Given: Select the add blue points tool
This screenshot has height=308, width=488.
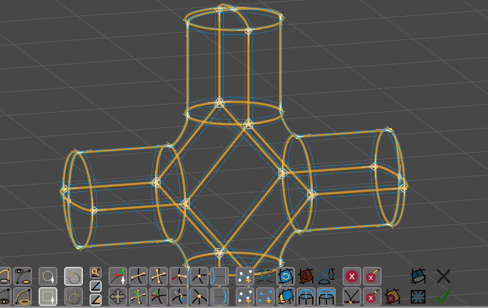Looking at the screenshot, I should click(x=265, y=297).
